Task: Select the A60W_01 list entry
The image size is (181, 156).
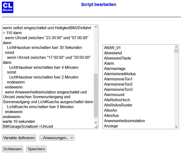Action: [x=112, y=48]
